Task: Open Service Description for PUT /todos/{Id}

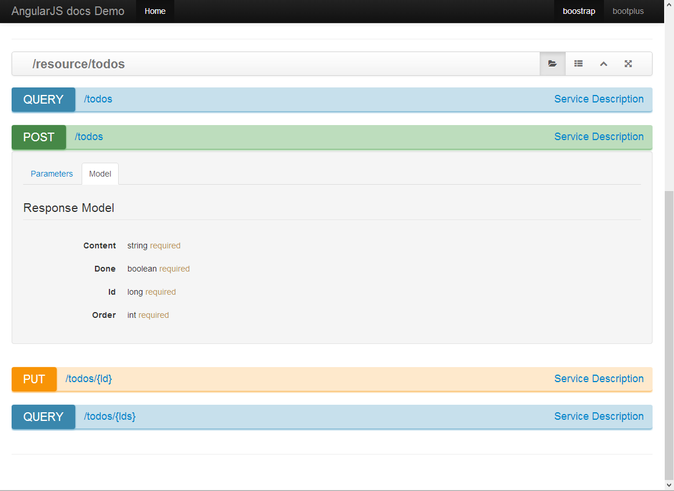Action: point(599,379)
